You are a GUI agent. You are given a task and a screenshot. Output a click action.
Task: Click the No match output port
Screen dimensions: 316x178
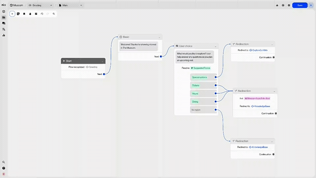216,110
